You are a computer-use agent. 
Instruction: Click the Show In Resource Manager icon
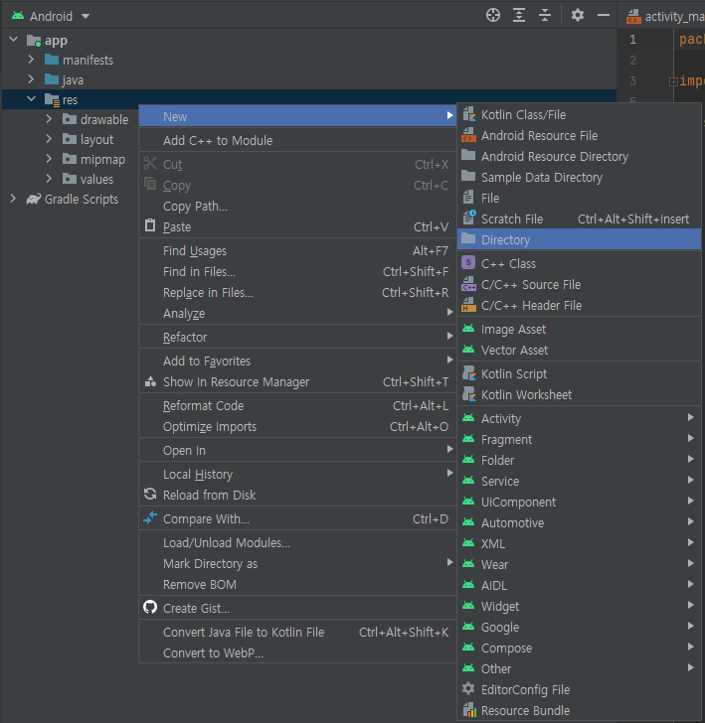150,381
